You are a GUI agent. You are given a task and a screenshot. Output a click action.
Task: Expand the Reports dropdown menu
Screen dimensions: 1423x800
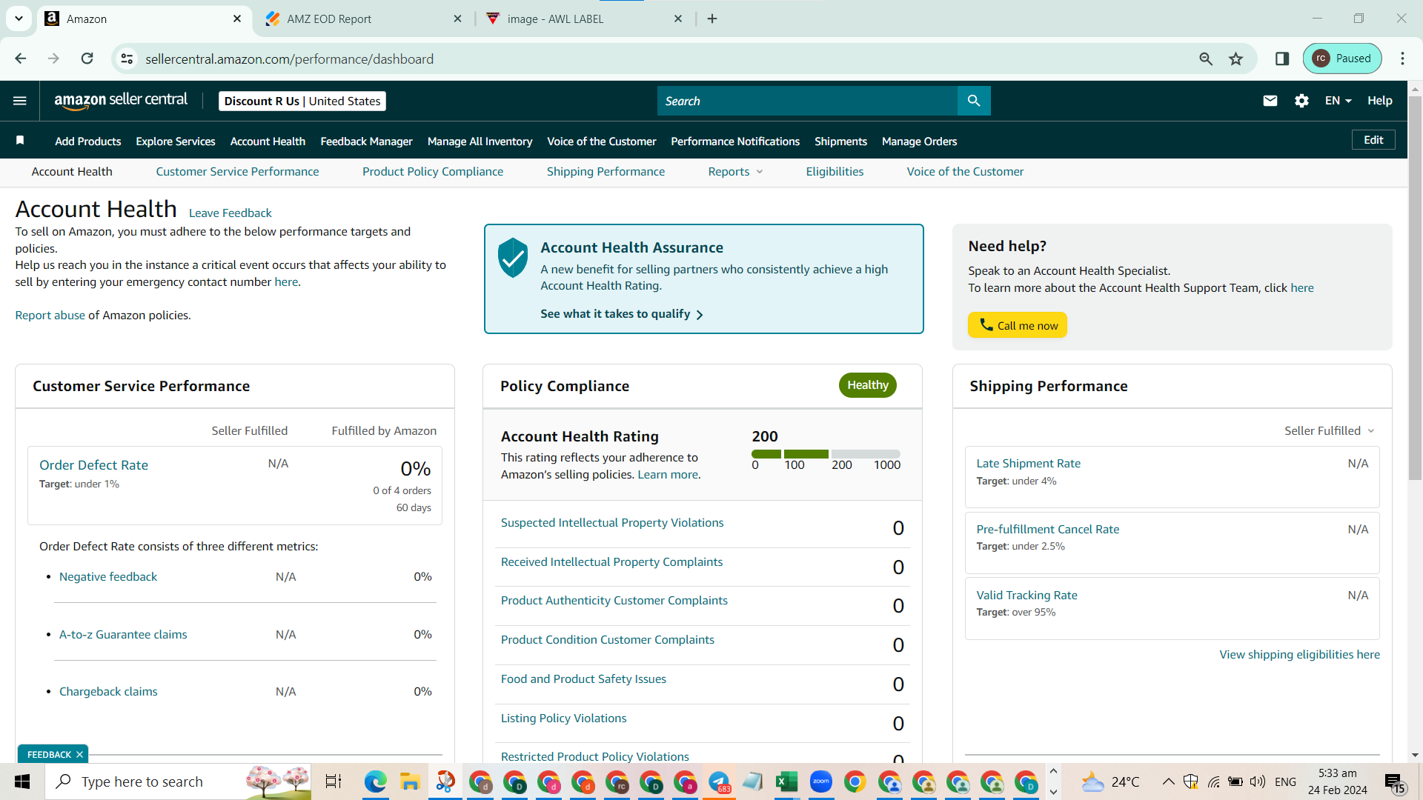pyautogui.click(x=735, y=172)
